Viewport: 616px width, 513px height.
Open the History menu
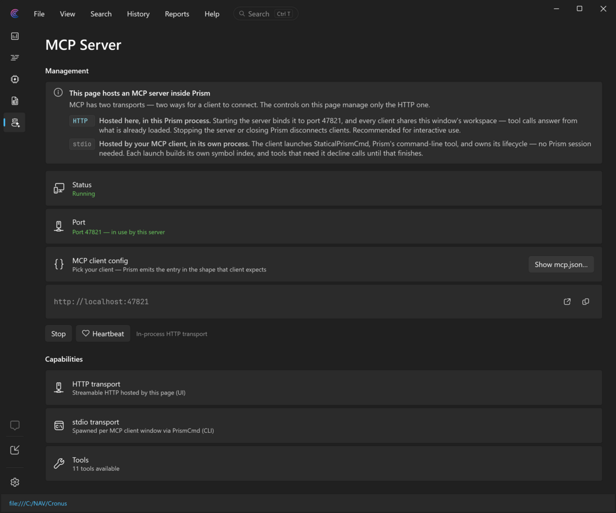click(x=138, y=13)
